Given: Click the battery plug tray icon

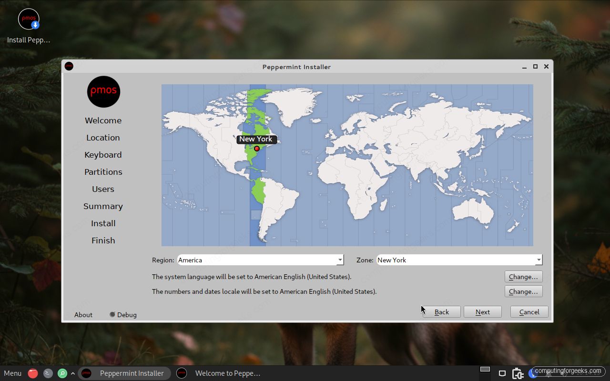Looking at the screenshot, I should point(518,373).
